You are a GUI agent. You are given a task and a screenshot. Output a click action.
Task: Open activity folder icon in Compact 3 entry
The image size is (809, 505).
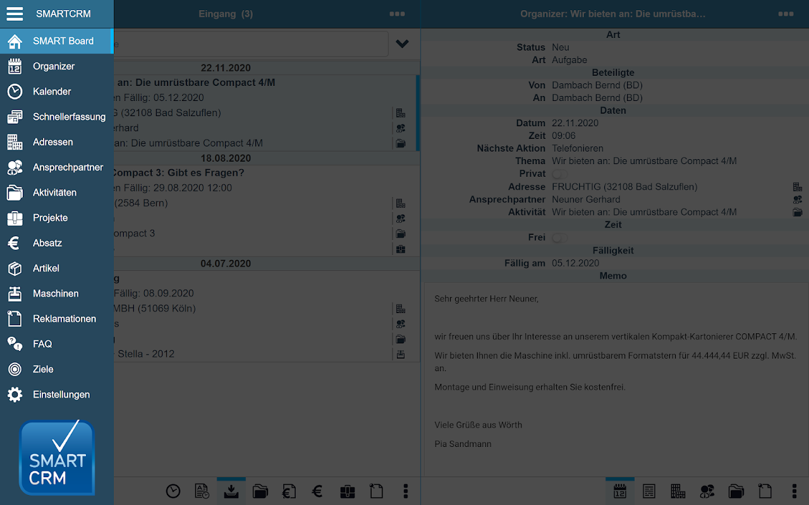(401, 234)
